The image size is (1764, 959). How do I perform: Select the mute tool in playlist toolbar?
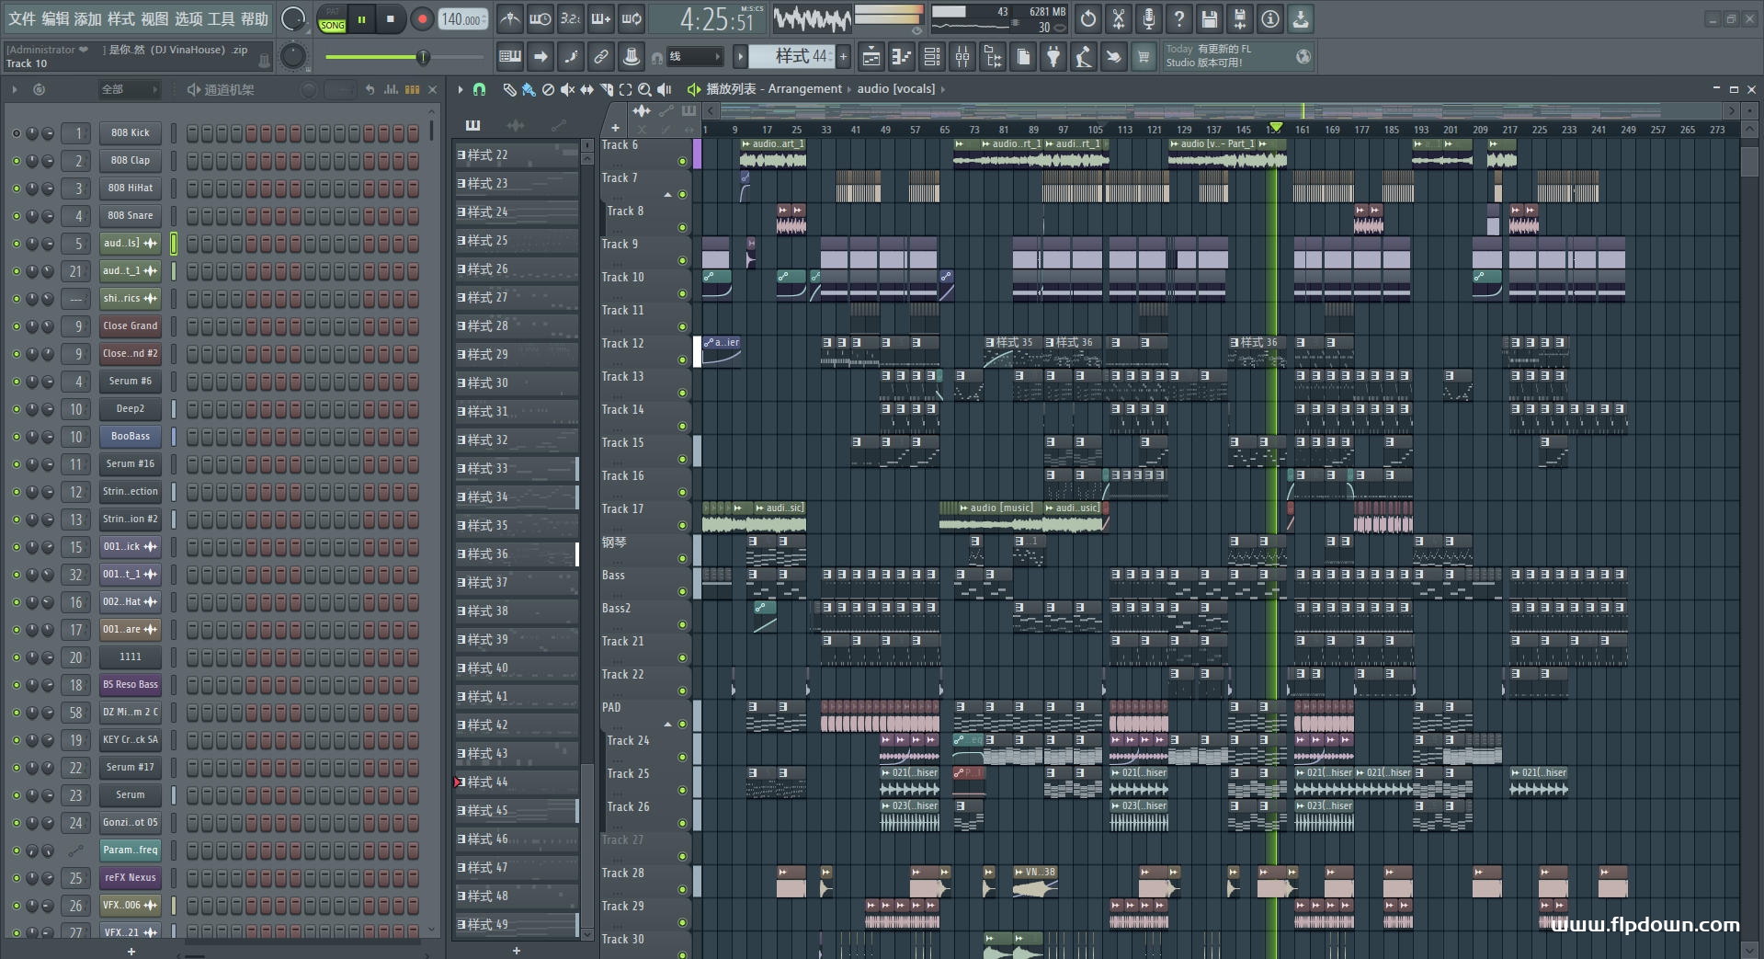tap(567, 89)
